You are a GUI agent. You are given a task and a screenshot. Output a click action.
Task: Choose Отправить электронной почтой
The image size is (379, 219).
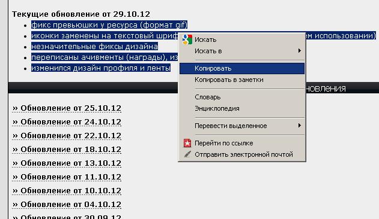pos(242,154)
